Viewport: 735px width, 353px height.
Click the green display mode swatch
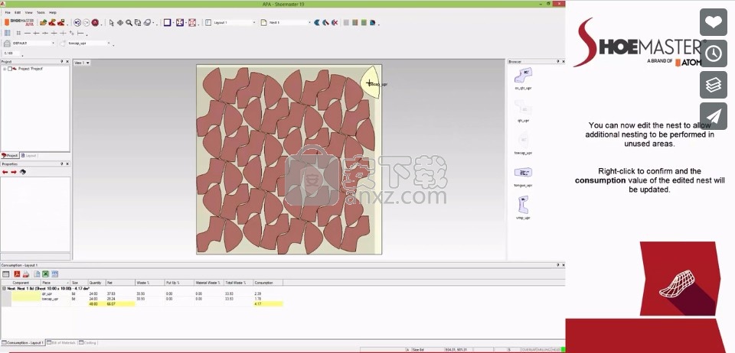click(x=364, y=22)
